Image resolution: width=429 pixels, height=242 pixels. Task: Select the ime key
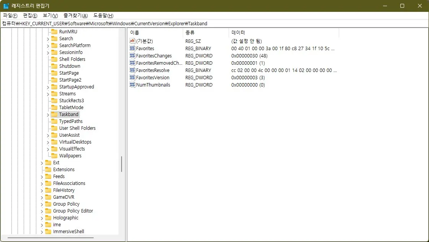[57, 224]
